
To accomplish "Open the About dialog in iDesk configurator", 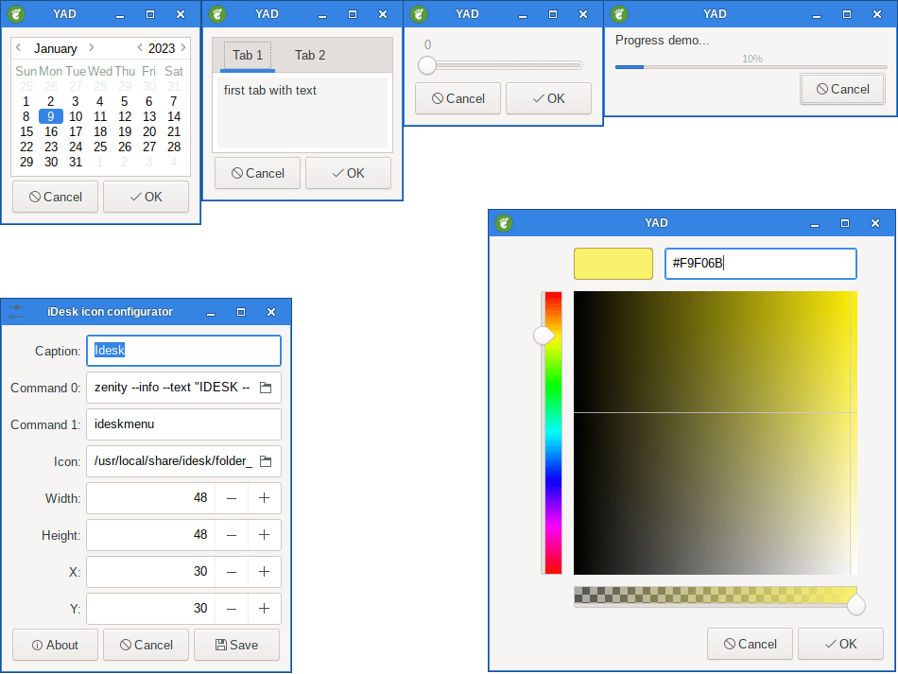I will pyautogui.click(x=54, y=645).
